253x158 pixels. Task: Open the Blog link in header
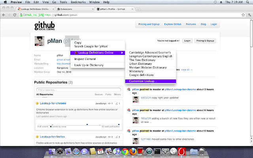coord(203,24)
